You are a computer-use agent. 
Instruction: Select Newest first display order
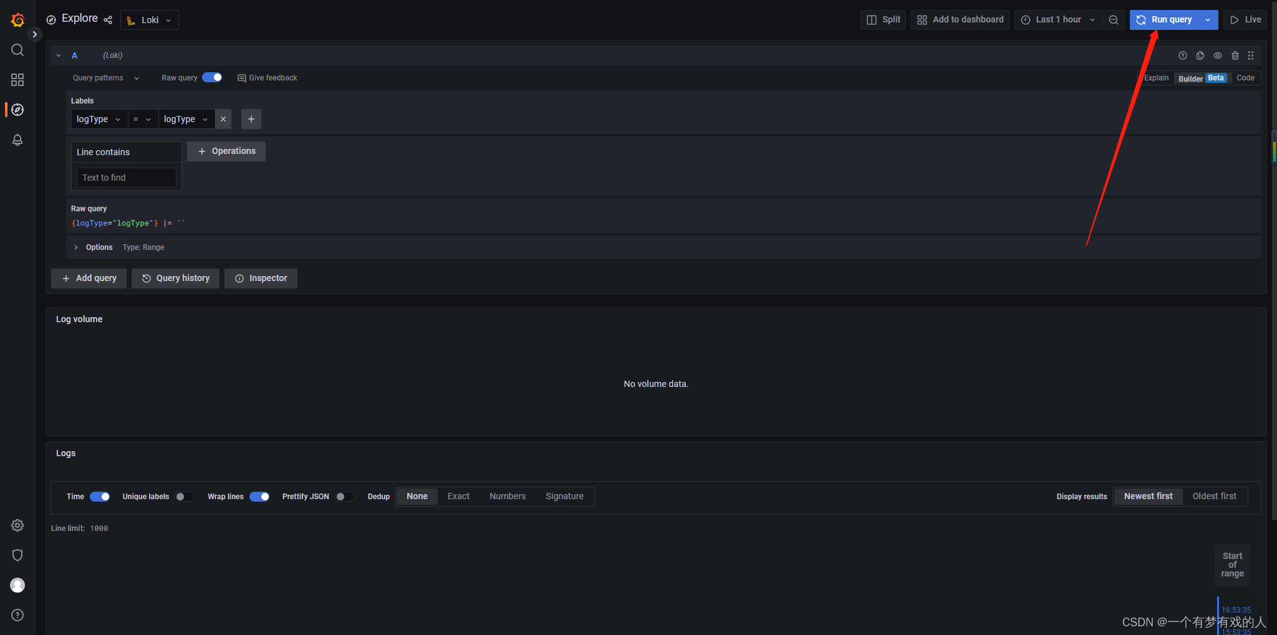pyautogui.click(x=1148, y=497)
